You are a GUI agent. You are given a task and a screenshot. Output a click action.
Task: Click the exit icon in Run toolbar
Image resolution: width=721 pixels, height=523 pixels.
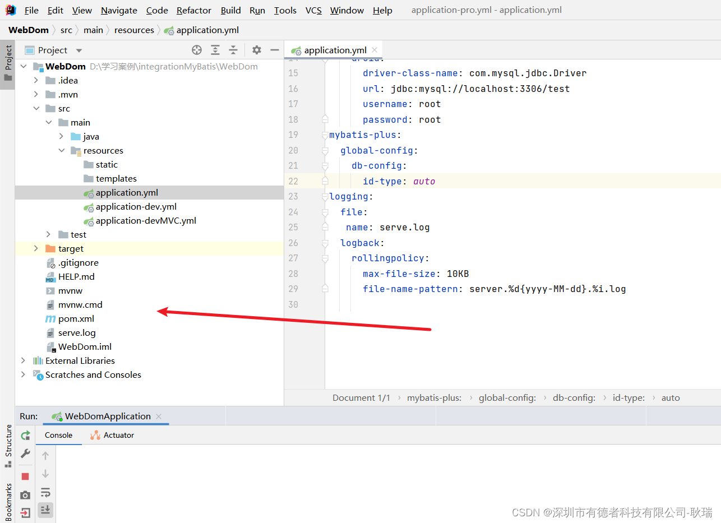pos(25,512)
